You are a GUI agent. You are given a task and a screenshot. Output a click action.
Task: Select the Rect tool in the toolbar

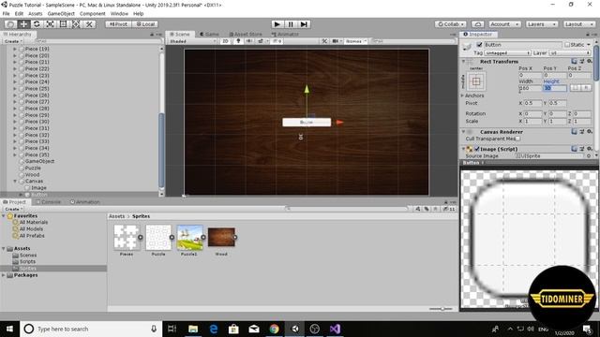[x=63, y=24]
